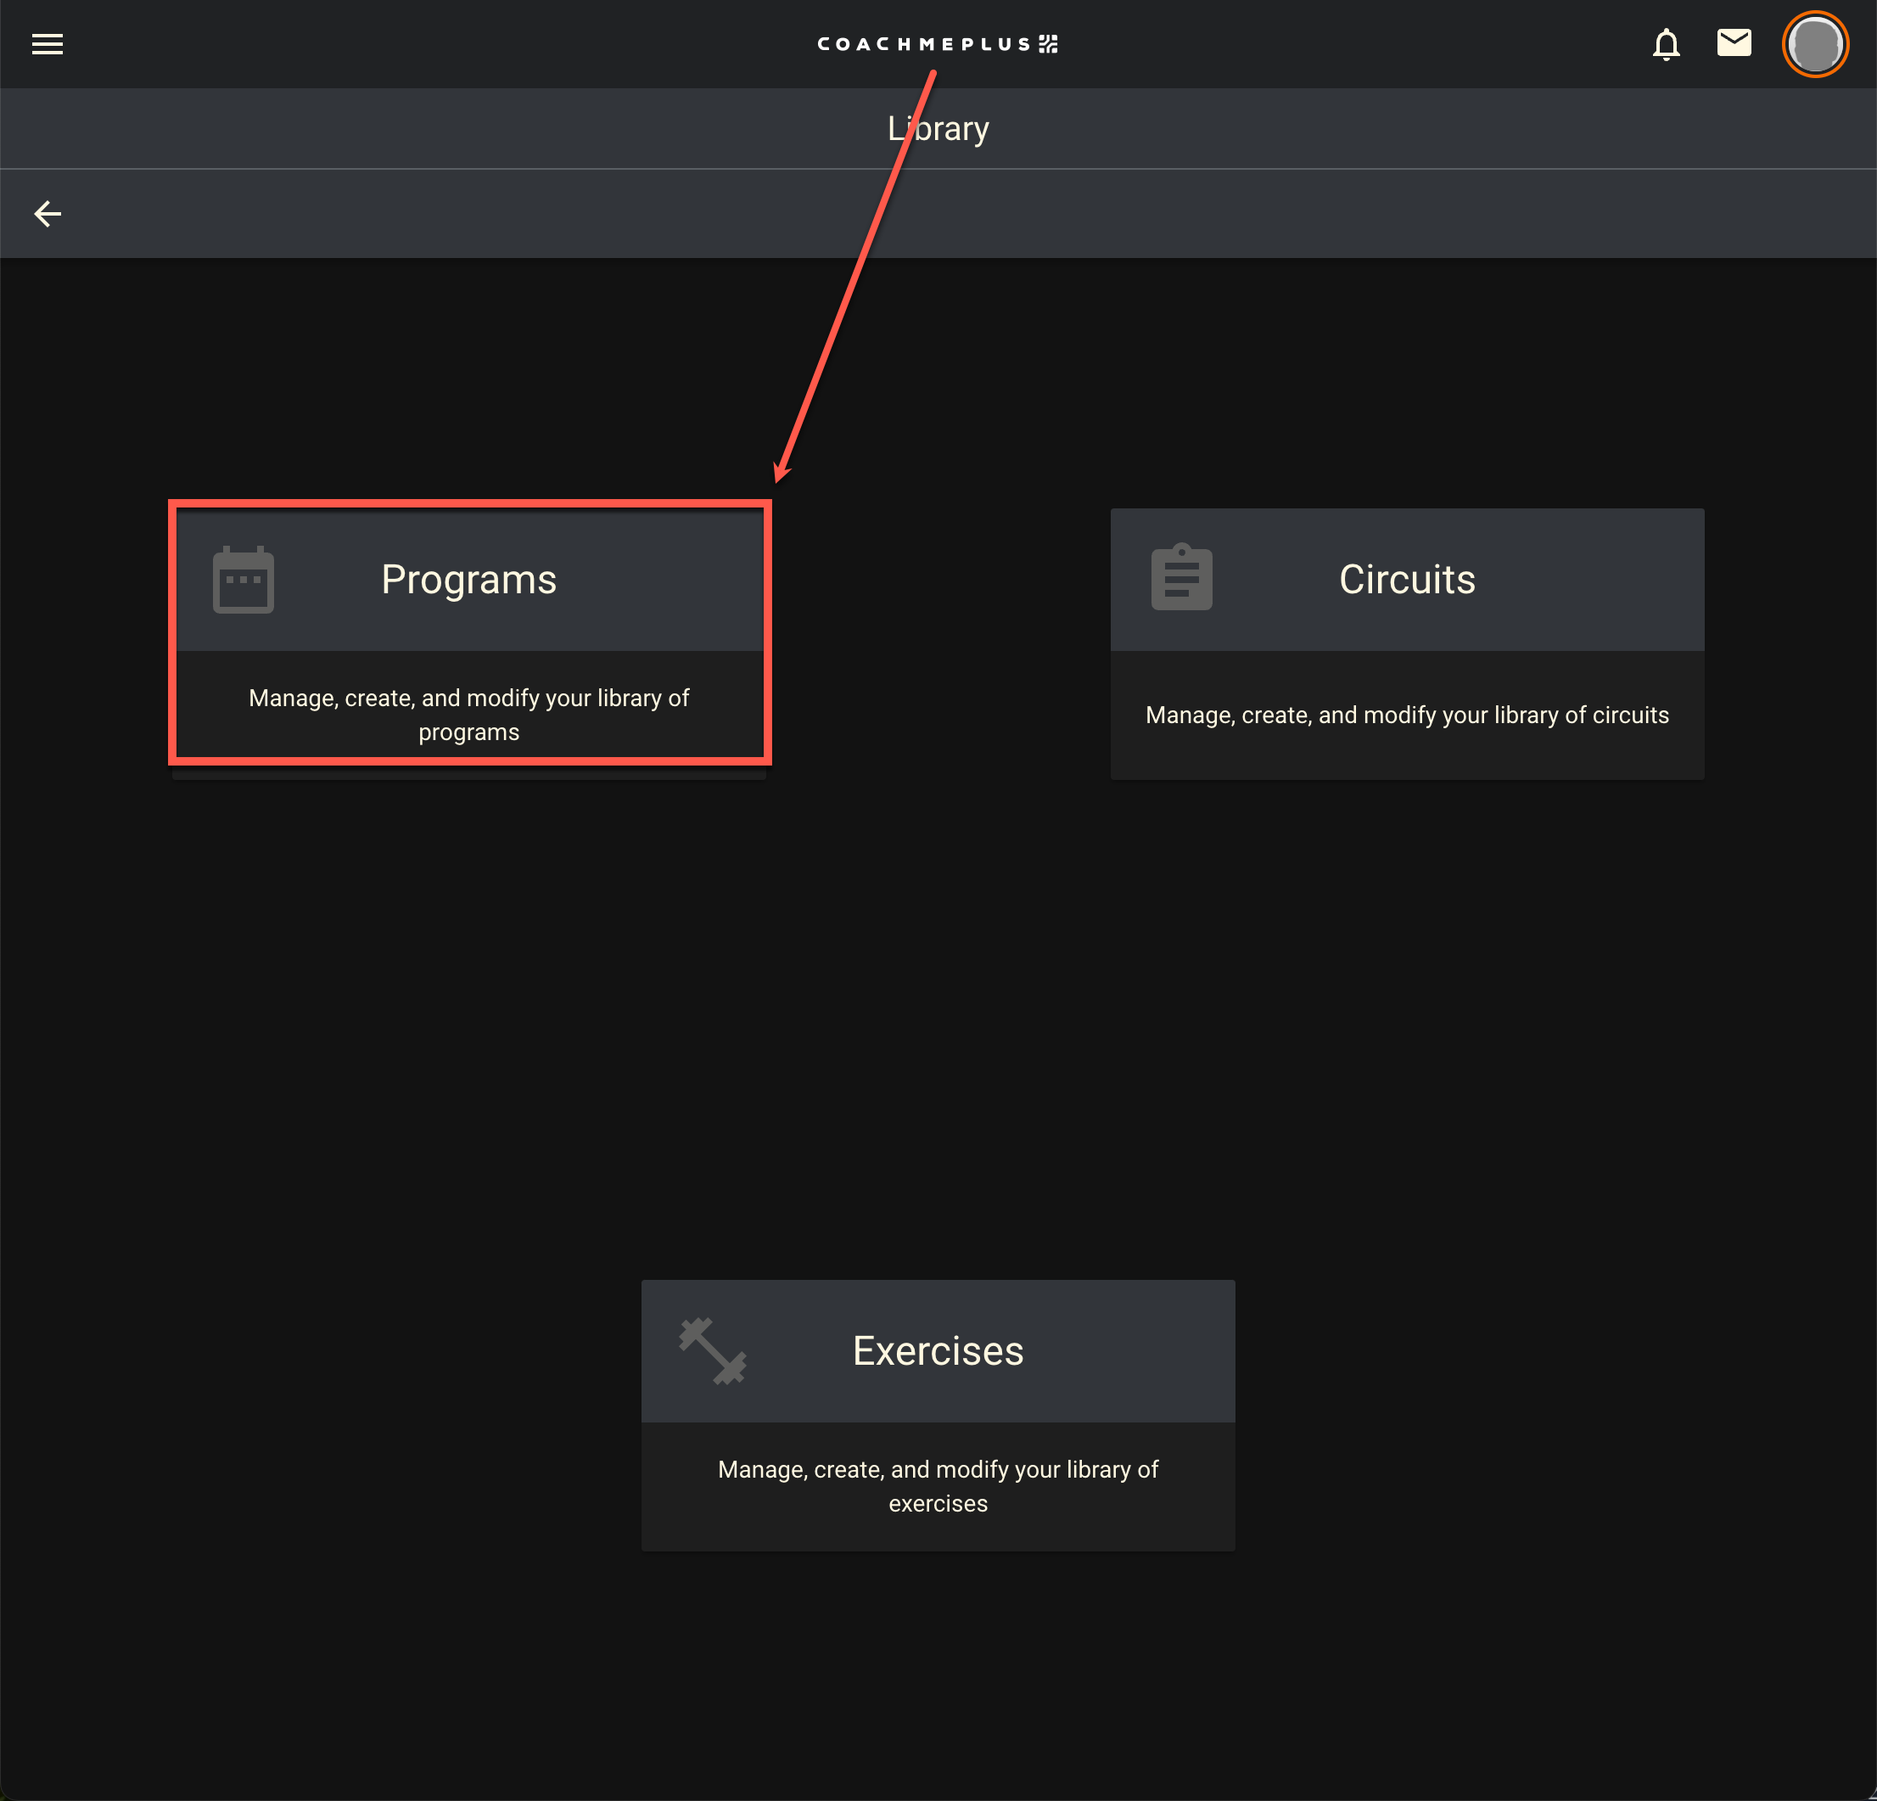Screen dimensions: 1877x1801
Task: Open the hamburger navigation menu
Action: point(47,44)
